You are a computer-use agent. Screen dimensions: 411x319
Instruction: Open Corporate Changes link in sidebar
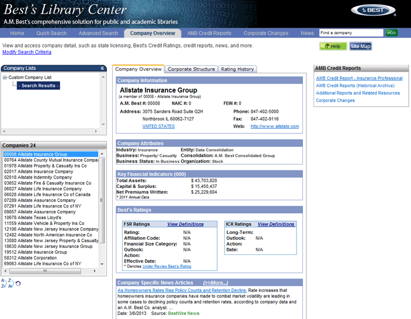click(x=335, y=100)
